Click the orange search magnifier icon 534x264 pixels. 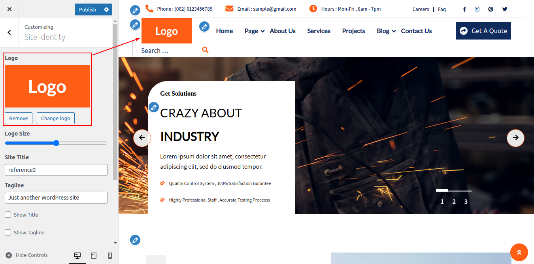pyautogui.click(x=205, y=50)
